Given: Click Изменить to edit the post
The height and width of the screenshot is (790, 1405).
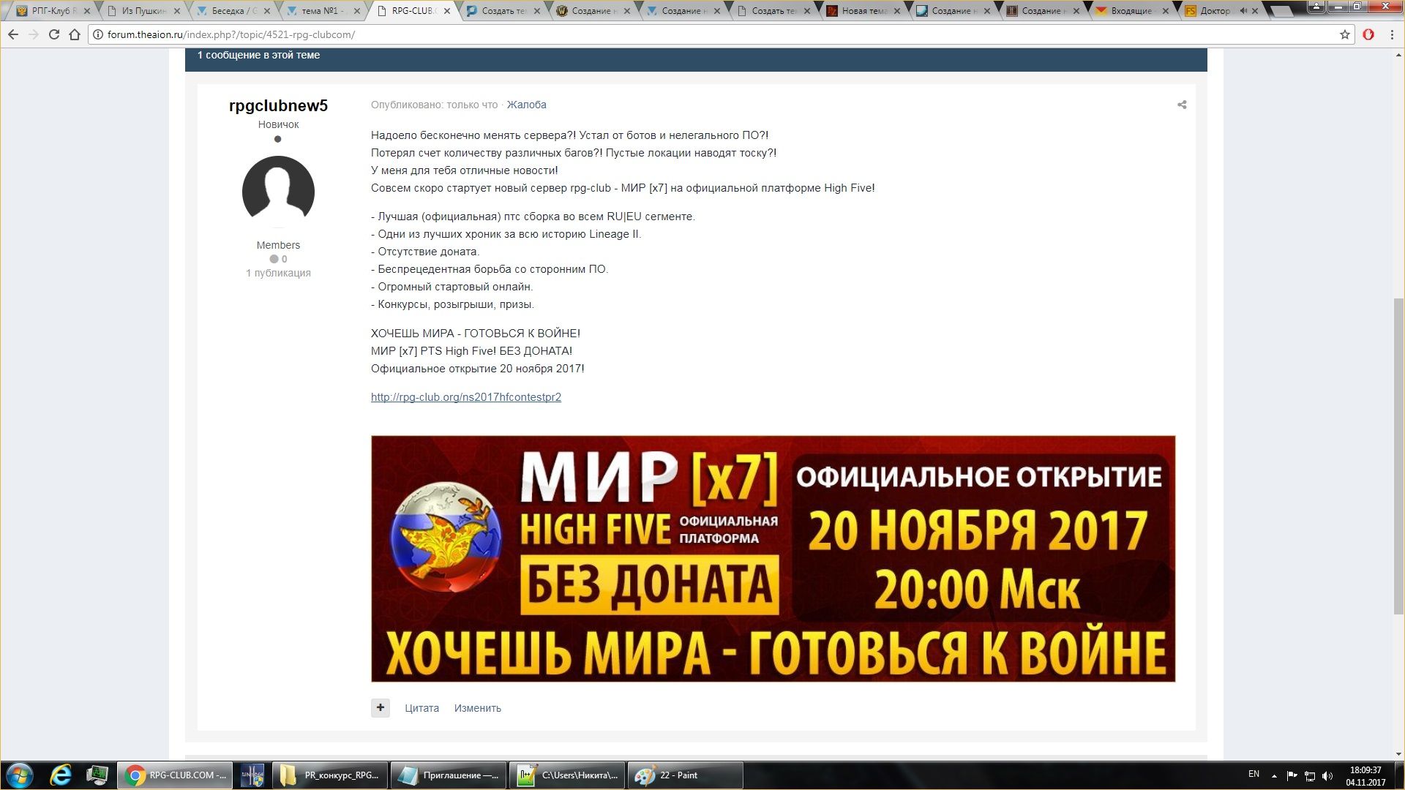Looking at the screenshot, I should click(477, 708).
